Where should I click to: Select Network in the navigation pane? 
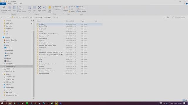[x=8, y=85]
